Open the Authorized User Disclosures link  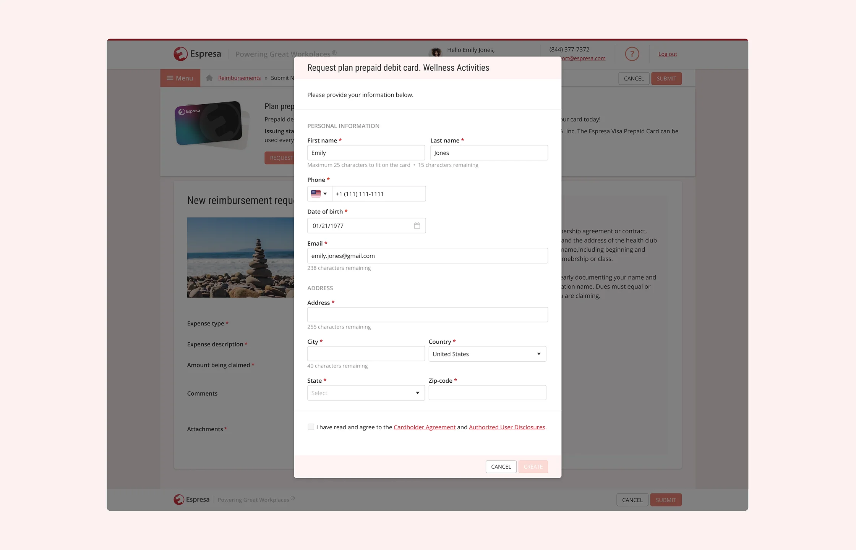507,427
